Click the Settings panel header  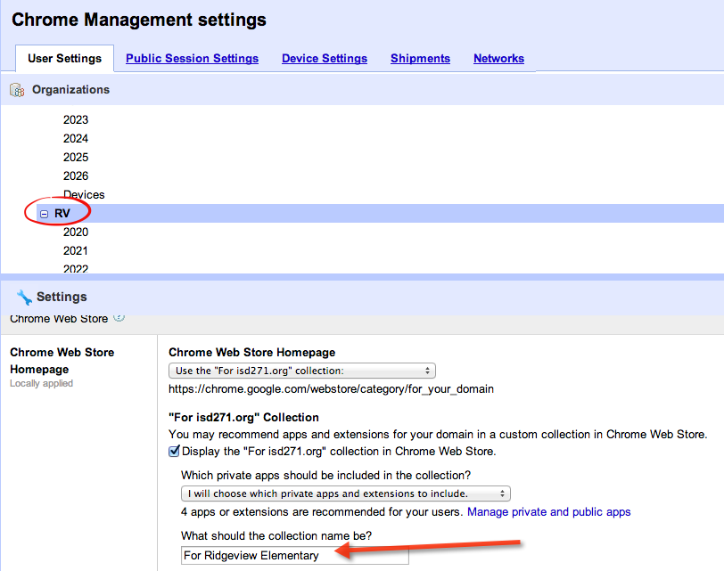pyautogui.click(x=62, y=297)
